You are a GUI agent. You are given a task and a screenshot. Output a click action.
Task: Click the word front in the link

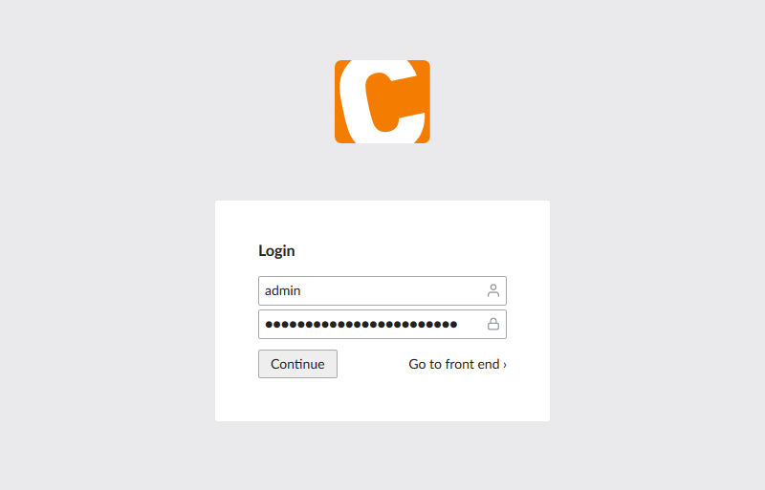[461, 364]
